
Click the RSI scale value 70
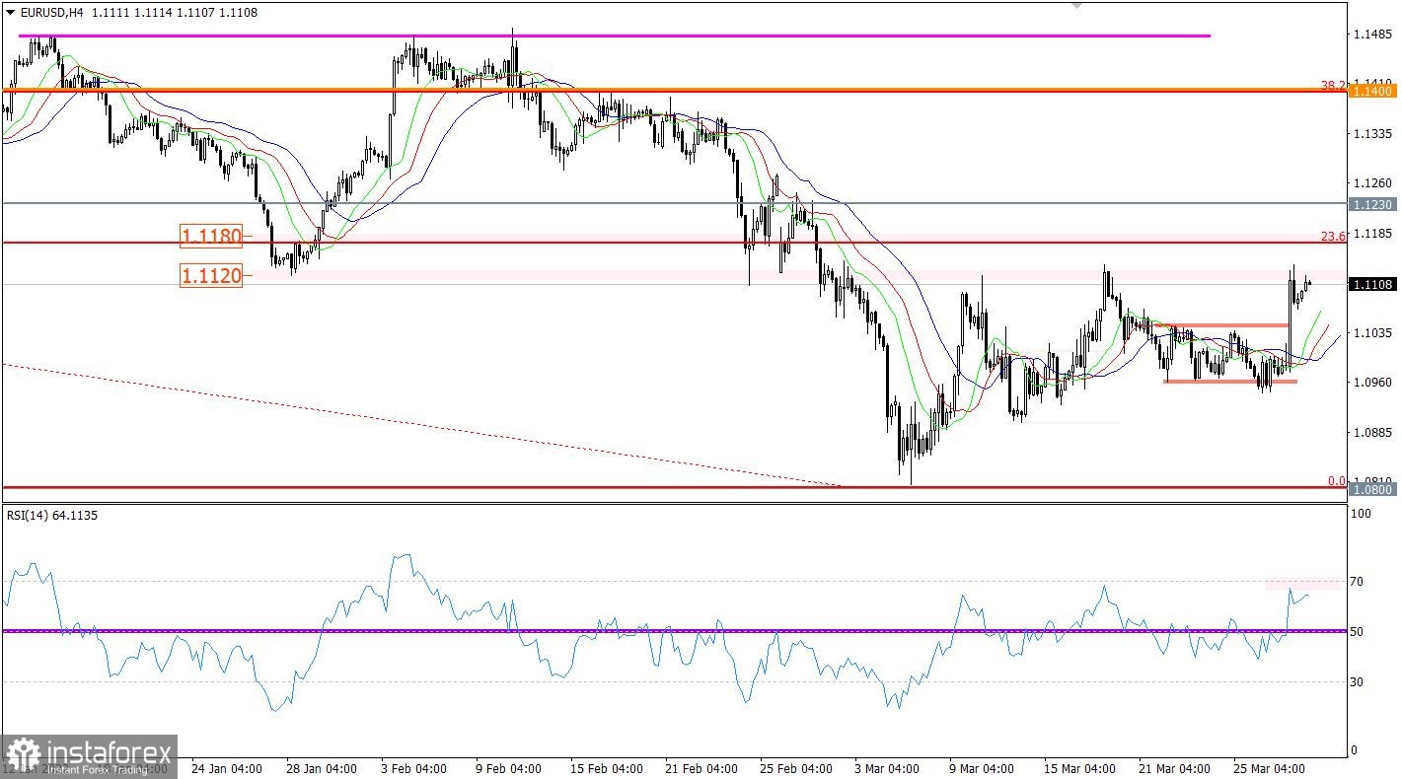pyautogui.click(x=1358, y=582)
